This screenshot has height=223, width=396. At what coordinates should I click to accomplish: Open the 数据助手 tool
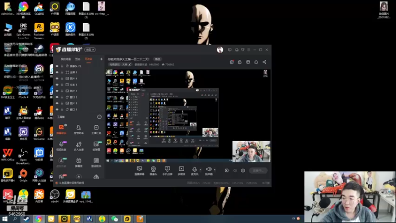[96, 163]
